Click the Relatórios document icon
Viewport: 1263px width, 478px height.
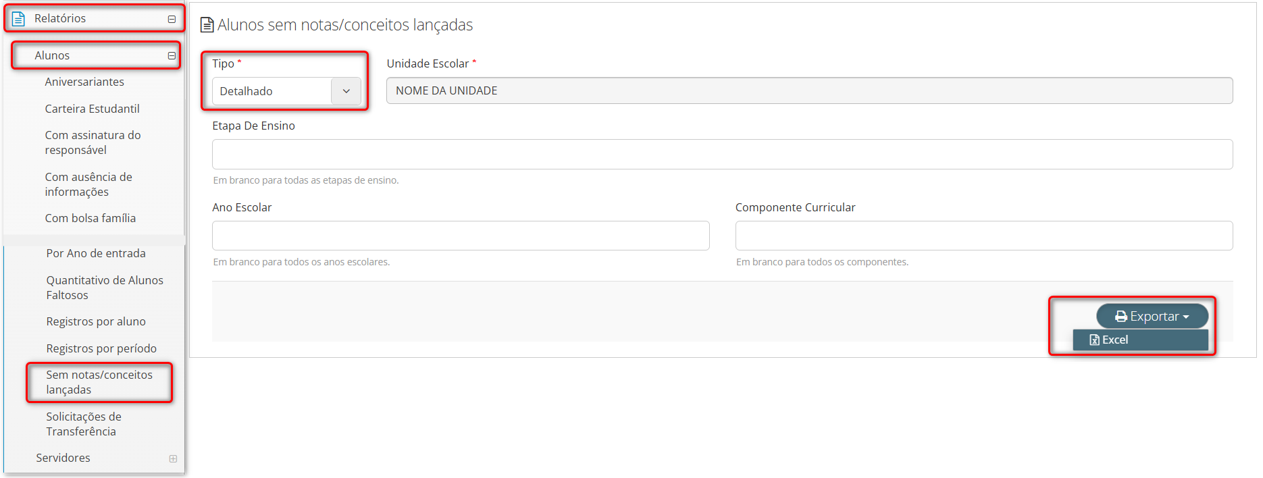[x=18, y=19]
